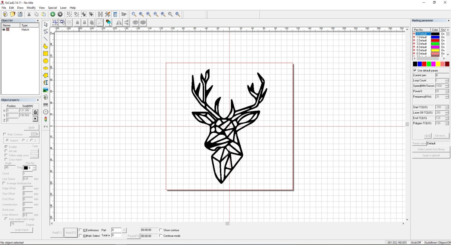Click the scissors cut icon
Image resolution: width=451 pixels, height=245 pixels.
[29, 14]
